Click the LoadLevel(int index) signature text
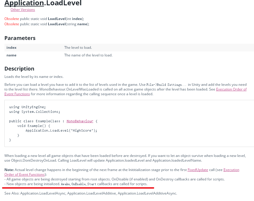 pos(66,19)
